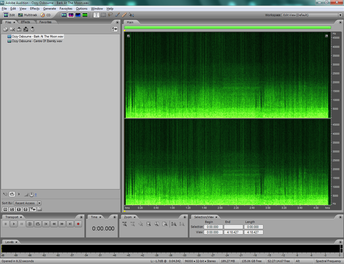The image size is (344, 264).
Task: Open the Main panel flyout menu arrow
Action: pyautogui.click(x=340, y=22)
